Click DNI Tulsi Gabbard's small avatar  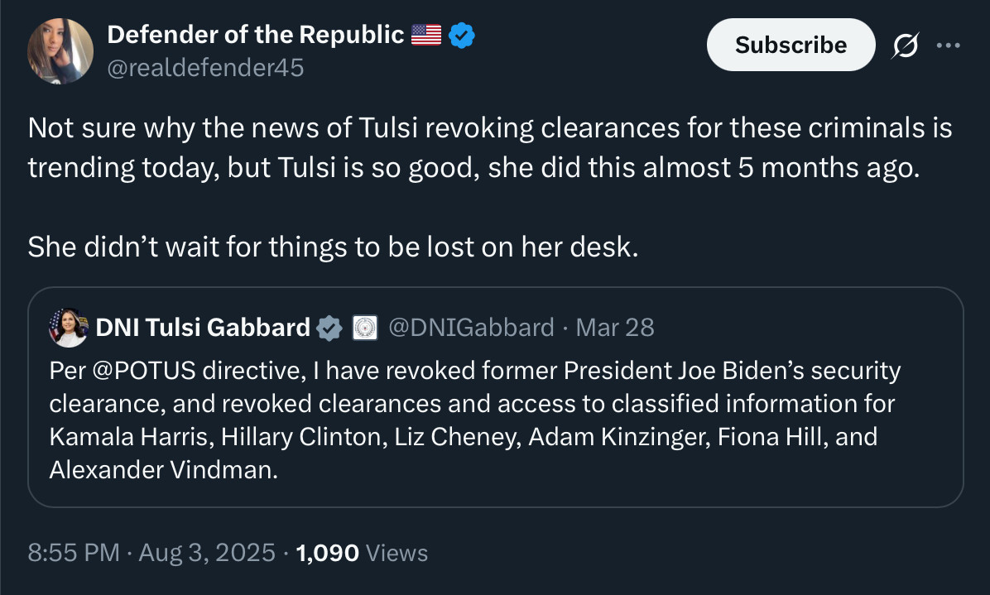(68, 328)
